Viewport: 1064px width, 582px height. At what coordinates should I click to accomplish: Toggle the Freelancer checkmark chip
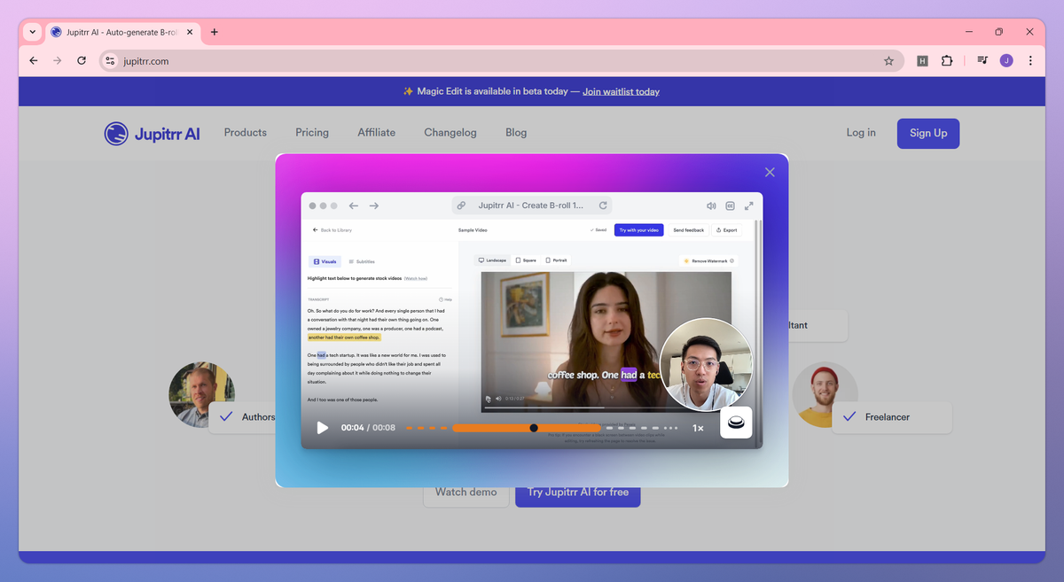[891, 417]
